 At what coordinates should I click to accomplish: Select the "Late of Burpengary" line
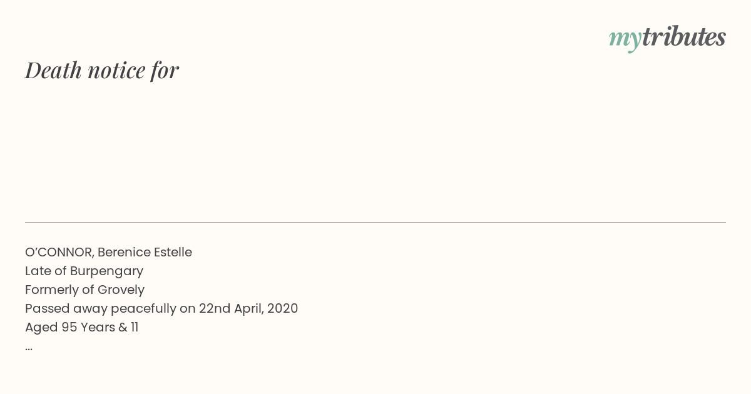pos(84,271)
